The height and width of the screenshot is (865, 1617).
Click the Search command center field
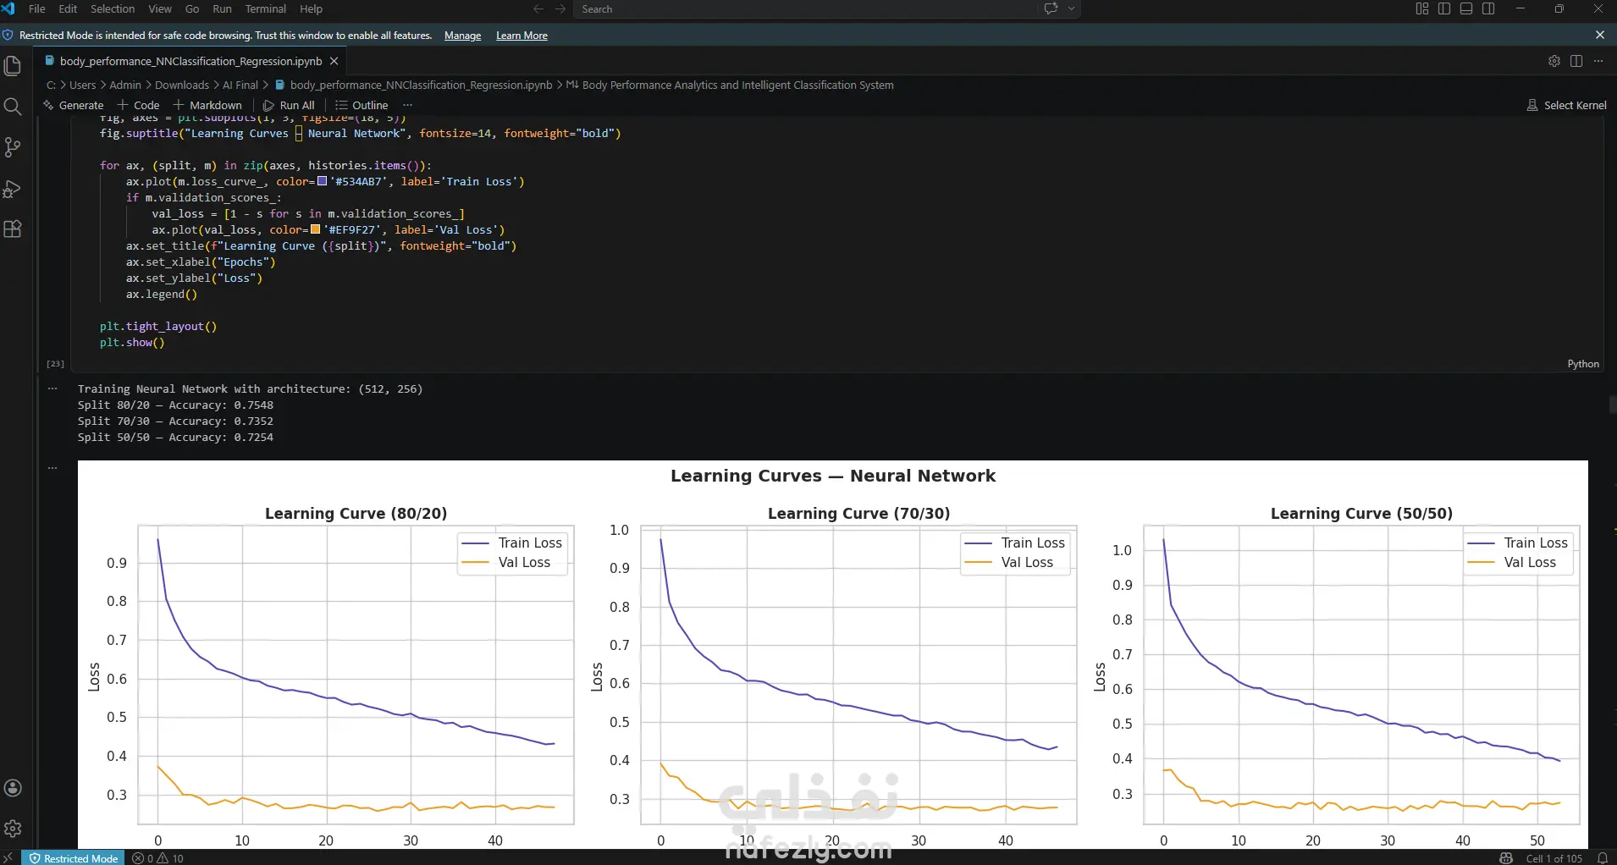(x=804, y=9)
